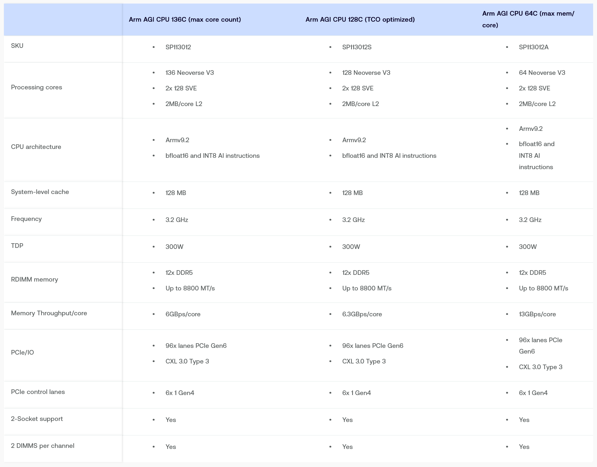Select the 2 DIMMS per channel label
The height and width of the screenshot is (467, 597).
coord(43,446)
